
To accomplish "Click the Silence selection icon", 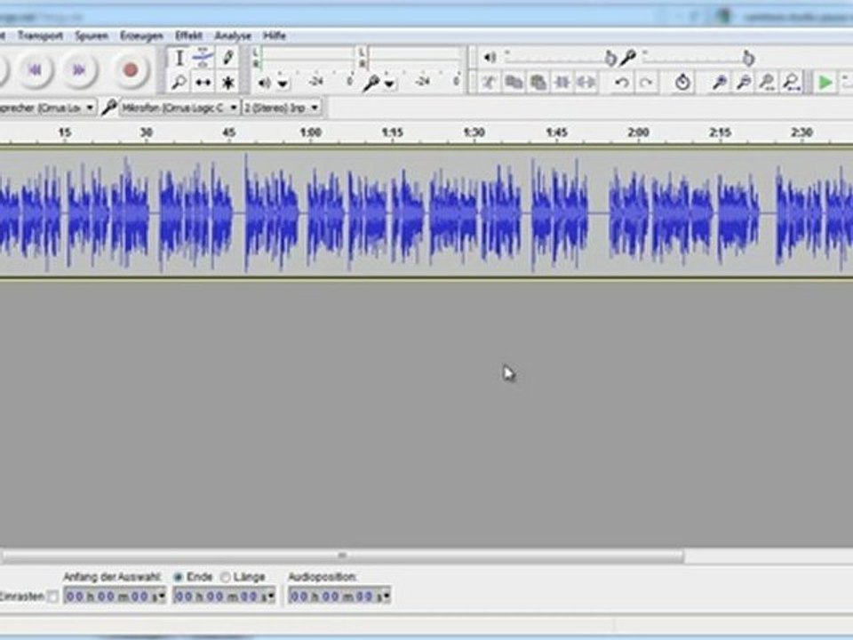I will pos(586,83).
